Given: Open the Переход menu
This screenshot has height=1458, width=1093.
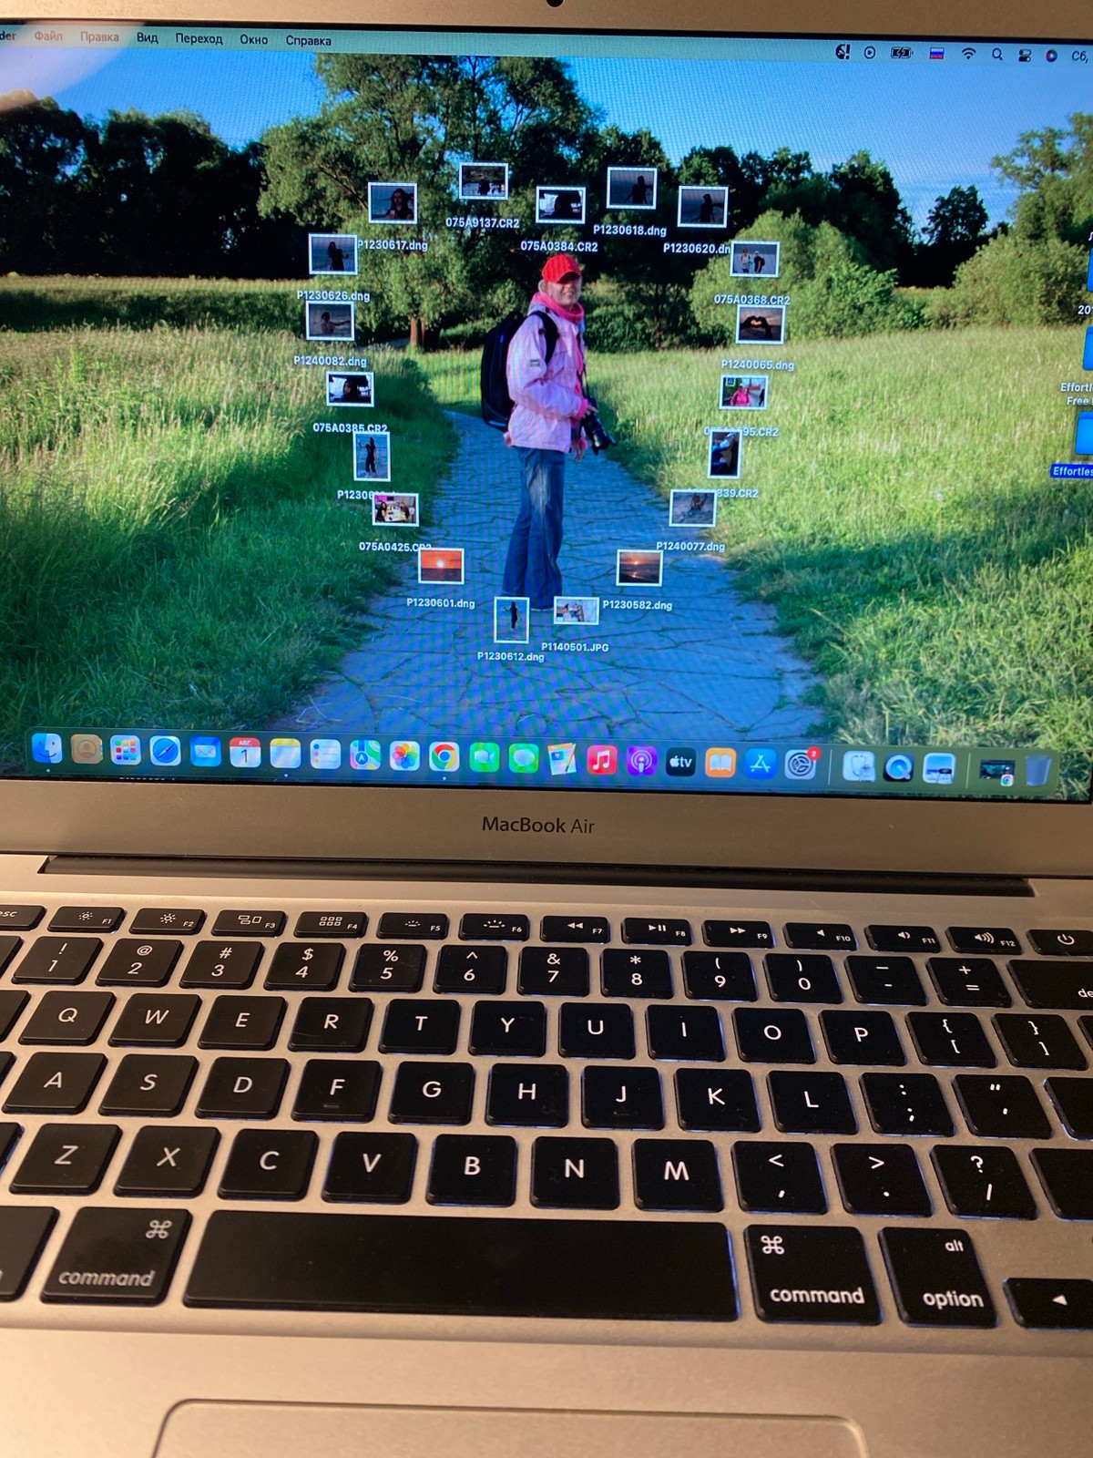Looking at the screenshot, I should click(x=199, y=38).
